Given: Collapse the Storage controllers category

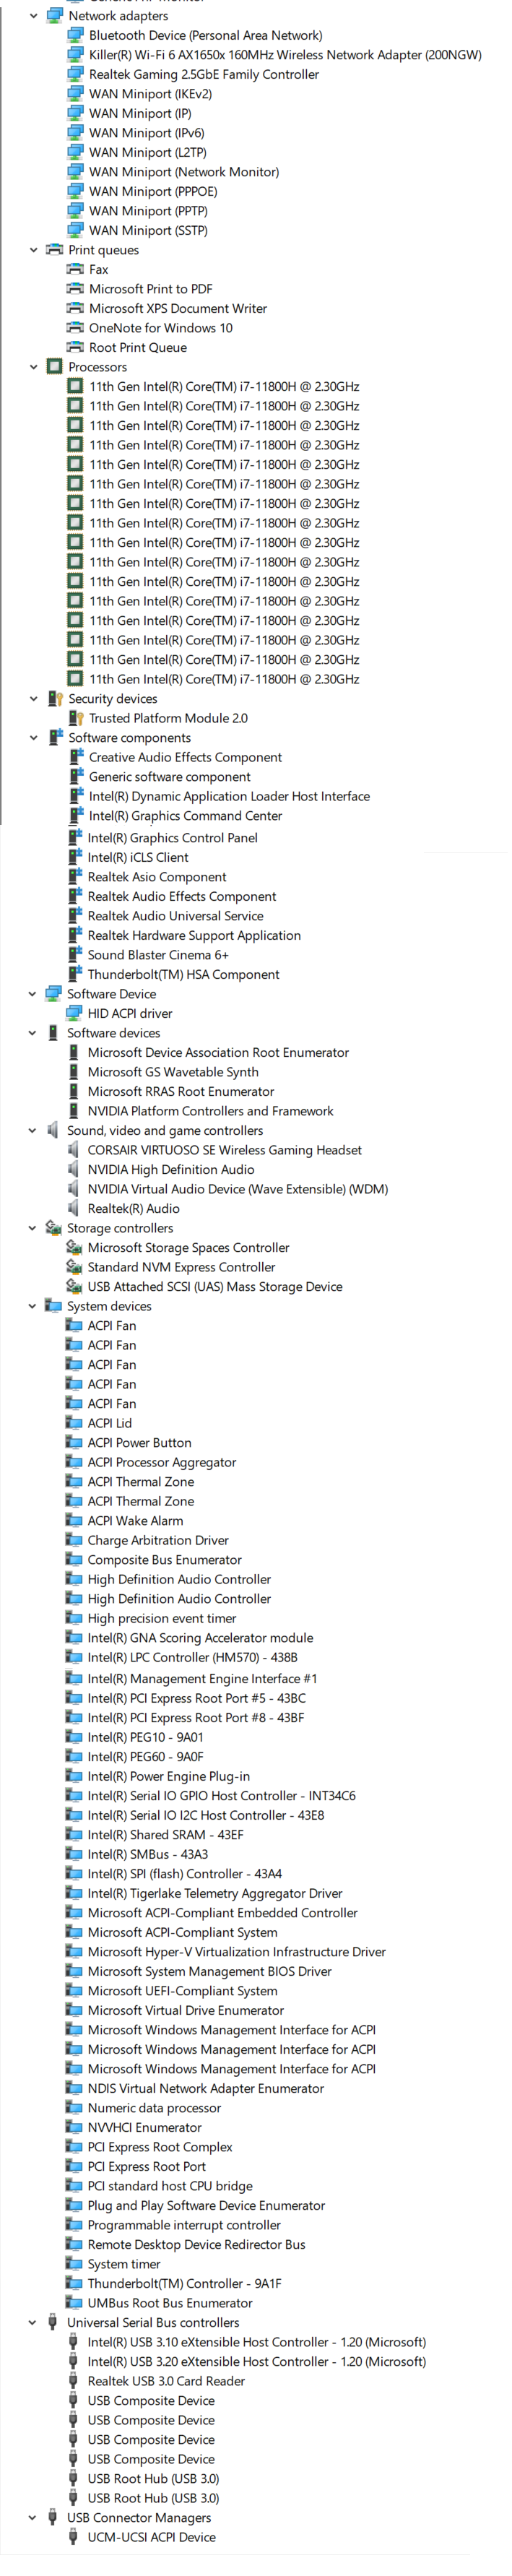Looking at the screenshot, I should [32, 1228].
